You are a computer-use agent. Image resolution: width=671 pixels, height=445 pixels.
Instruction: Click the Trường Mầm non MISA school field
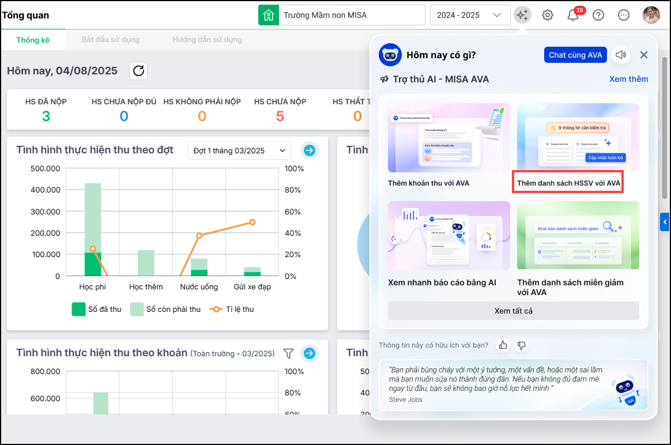pos(352,15)
